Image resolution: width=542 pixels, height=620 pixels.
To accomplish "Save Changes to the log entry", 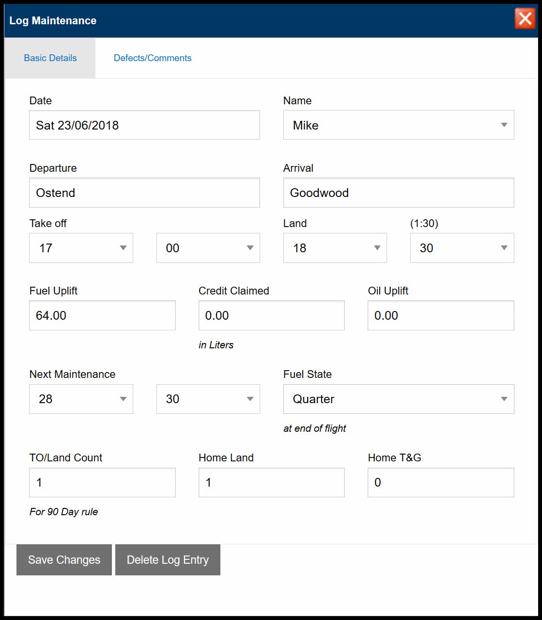I will point(64,560).
